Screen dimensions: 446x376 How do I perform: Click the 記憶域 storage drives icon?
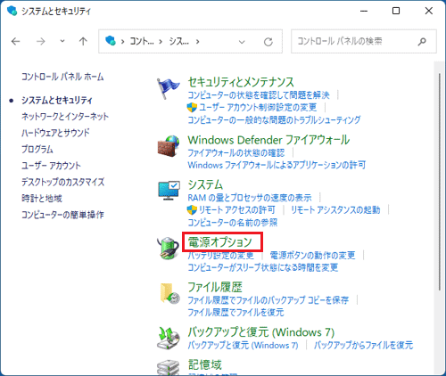click(x=169, y=368)
